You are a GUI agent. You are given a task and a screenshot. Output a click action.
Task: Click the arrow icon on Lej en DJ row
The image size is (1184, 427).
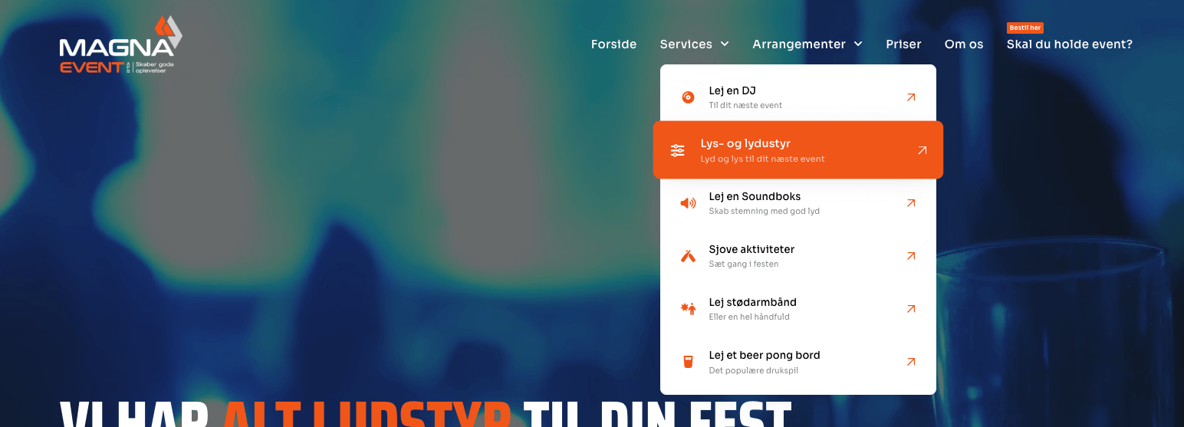(x=911, y=97)
